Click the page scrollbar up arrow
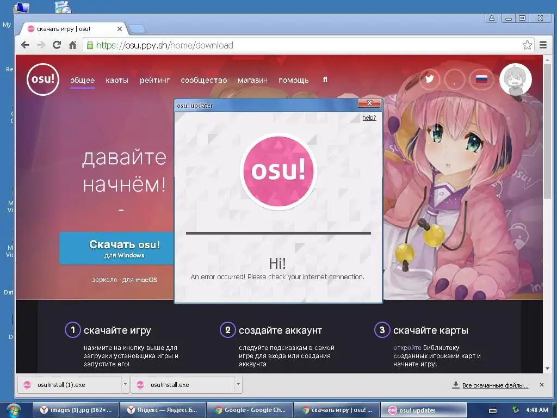This screenshot has height=418, width=557. pos(547,60)
